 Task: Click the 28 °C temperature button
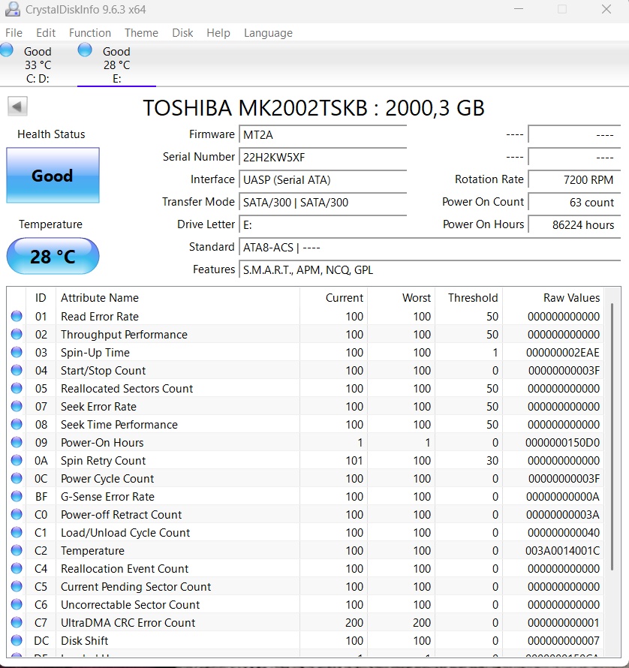click(x=52, y=256)
